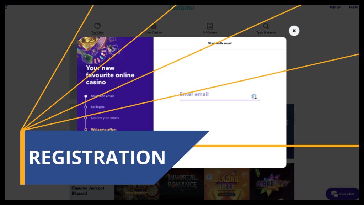Open the Top Lists tab
Viewport: 364px width, 205px height.
tap(97, 28)
